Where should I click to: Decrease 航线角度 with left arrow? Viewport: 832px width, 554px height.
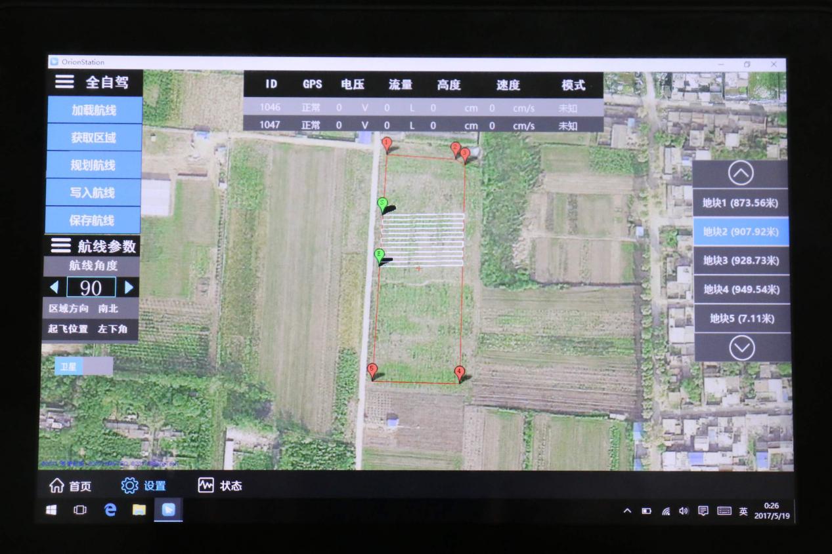[54, 287]
